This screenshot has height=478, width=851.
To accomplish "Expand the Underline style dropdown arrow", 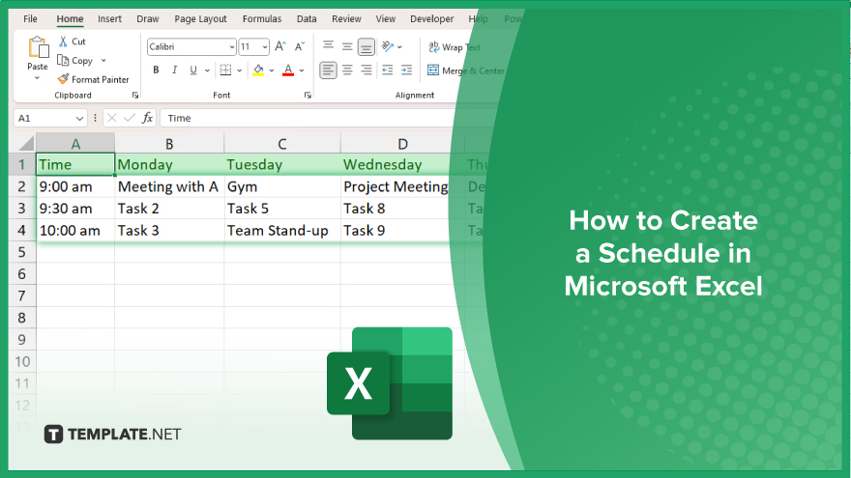I will coord(207,70).
